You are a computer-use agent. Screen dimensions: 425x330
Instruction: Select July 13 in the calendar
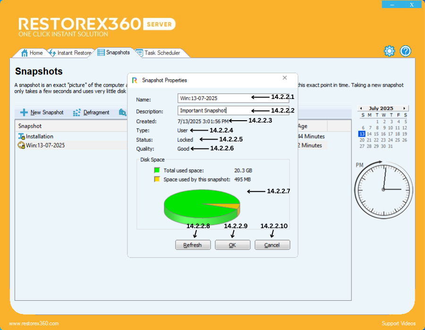pyautogui.click(x=362, y=134)
